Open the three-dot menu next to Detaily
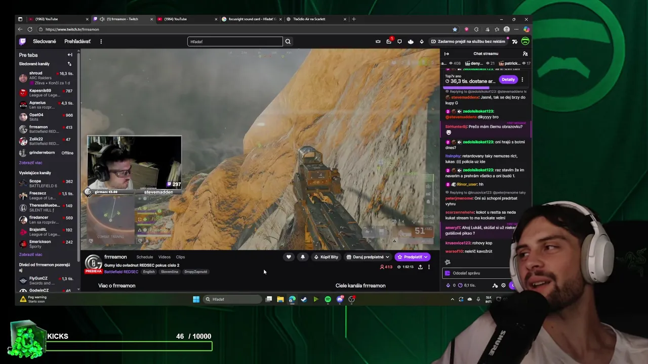The width and height of the screenshot is (648, 364). (x=522, y=79)
